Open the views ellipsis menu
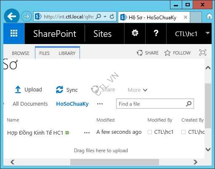 (100, 104)
